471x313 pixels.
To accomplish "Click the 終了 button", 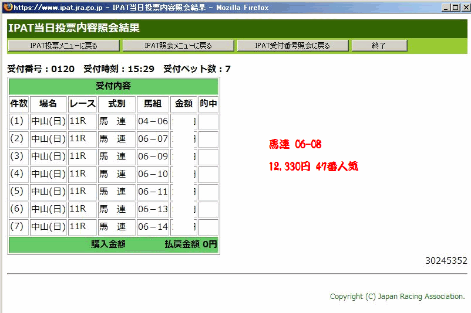I will coord(379,46).
